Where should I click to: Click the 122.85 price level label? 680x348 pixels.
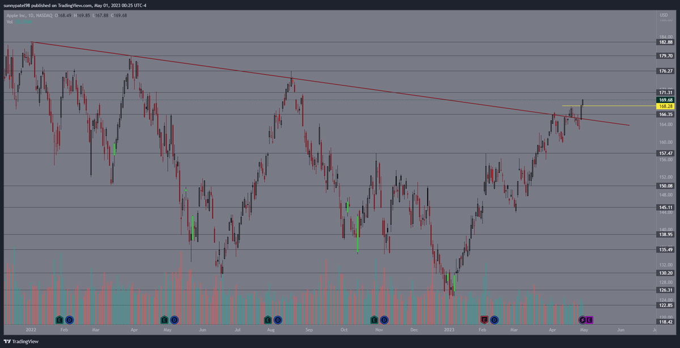[x=665, y=305]
